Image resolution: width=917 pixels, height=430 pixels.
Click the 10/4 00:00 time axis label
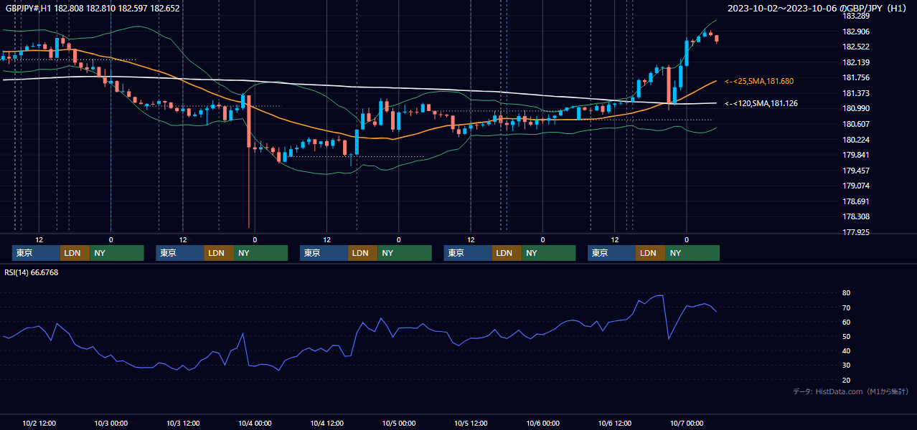click(x=255, y=424)
